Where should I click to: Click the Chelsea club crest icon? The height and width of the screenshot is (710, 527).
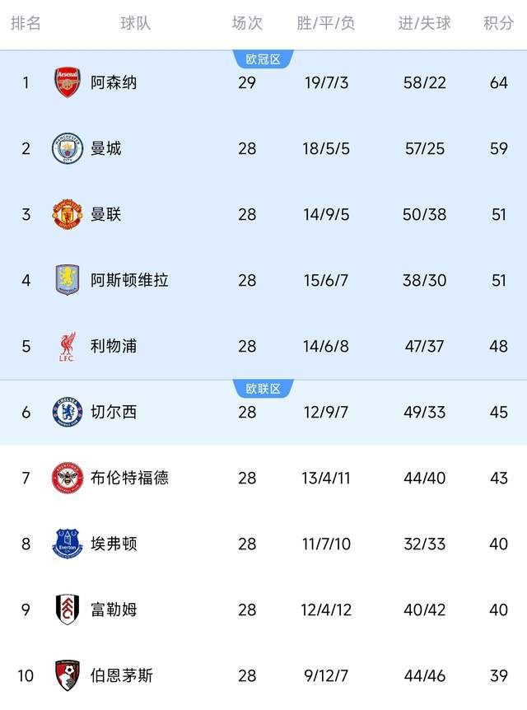click(68, 412)
